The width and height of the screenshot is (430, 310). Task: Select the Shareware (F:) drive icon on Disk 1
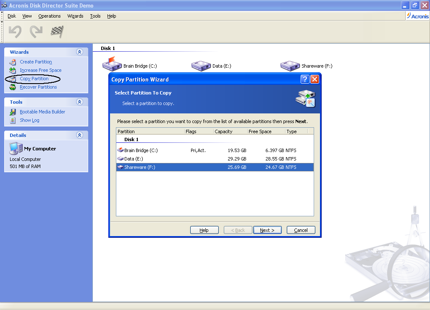[x=290, y=66]
